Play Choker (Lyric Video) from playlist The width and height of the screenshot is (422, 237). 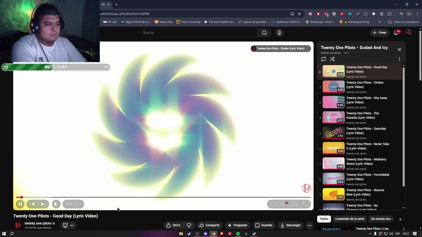[360, 87]
